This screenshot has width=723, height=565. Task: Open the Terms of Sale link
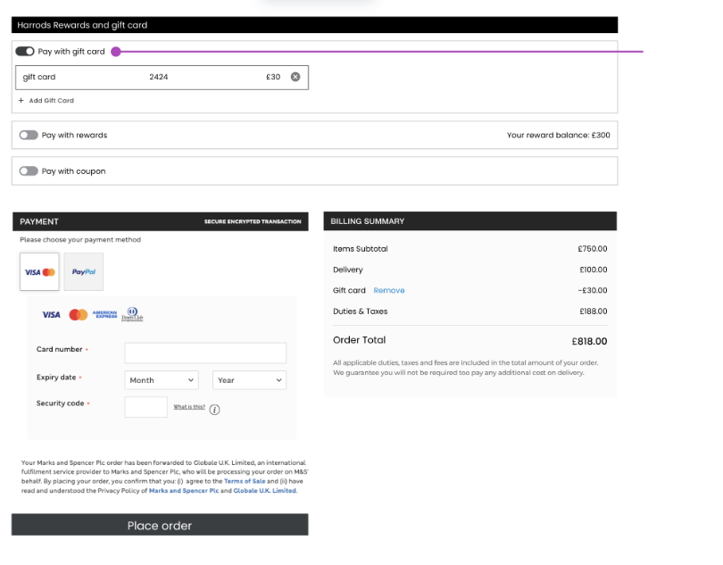point(244,481)
